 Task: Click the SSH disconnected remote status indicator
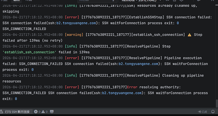[15, 112]
